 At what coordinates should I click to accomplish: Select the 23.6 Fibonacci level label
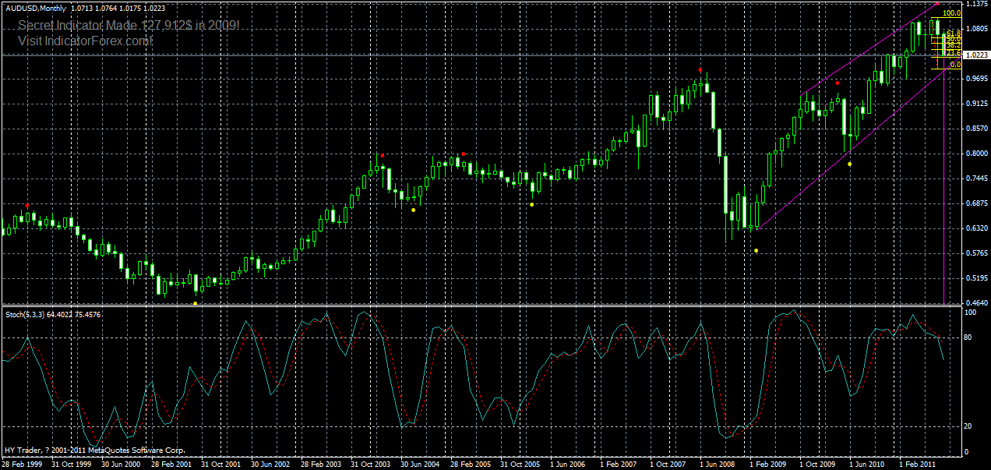(954, 52)
